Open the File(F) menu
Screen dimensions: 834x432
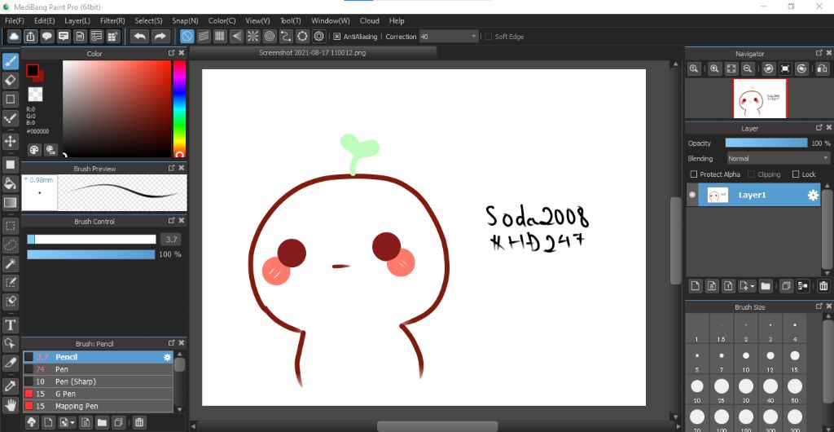pos(15,20)
